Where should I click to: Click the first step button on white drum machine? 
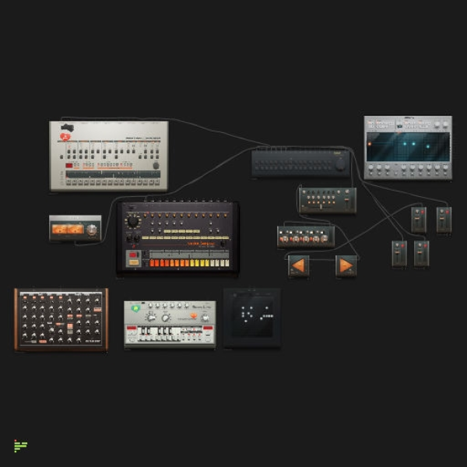tap(68, 182)
